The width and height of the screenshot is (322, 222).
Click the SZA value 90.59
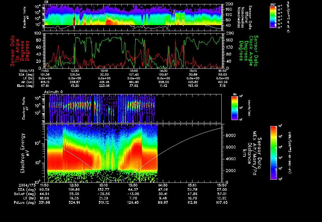point(44,189)
